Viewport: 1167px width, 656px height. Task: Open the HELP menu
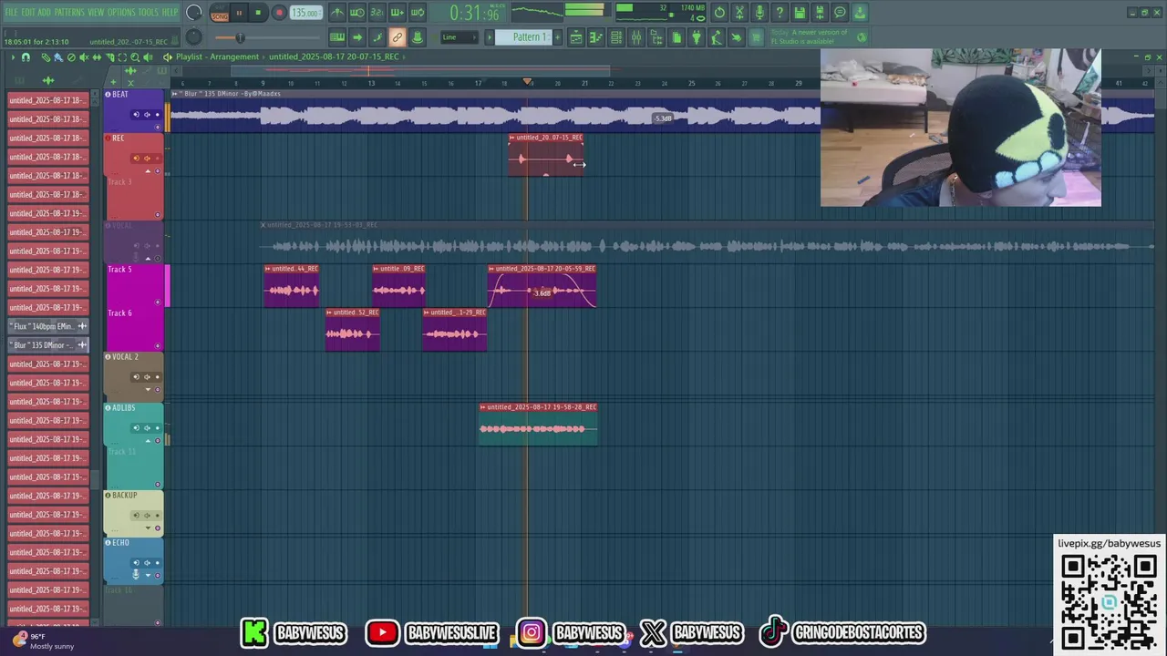tap(170, 12)
